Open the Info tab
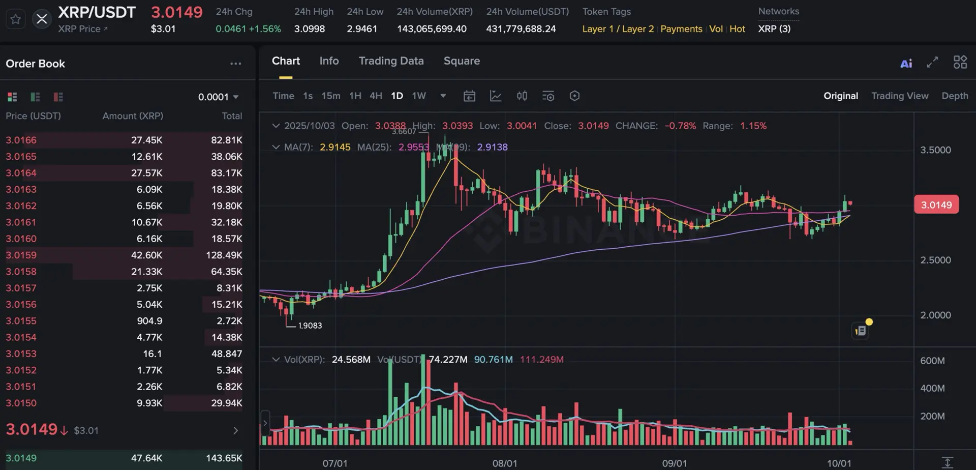The width and height of the screenshot is (976, 470). click(329, 61)
